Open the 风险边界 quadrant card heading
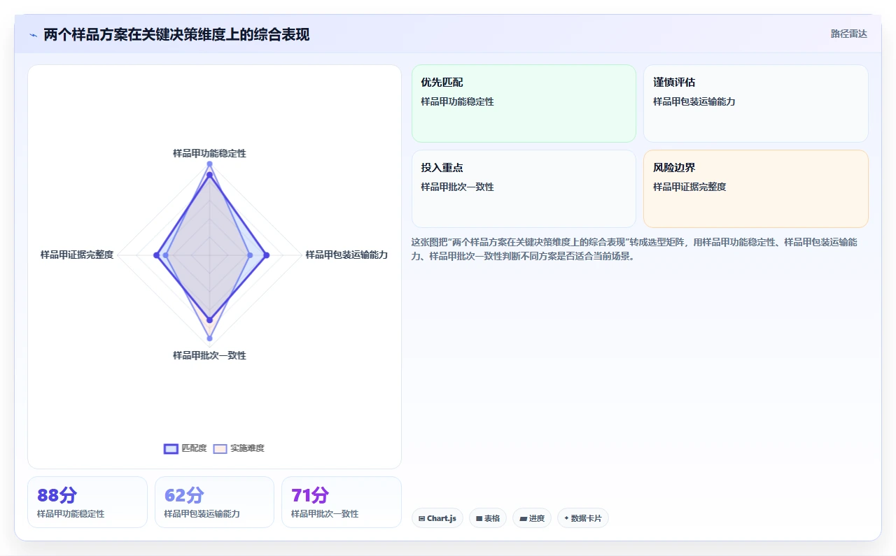 click(x=674, y=168)
